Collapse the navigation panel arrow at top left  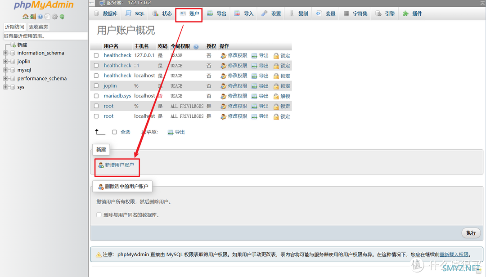click(91, 3)
